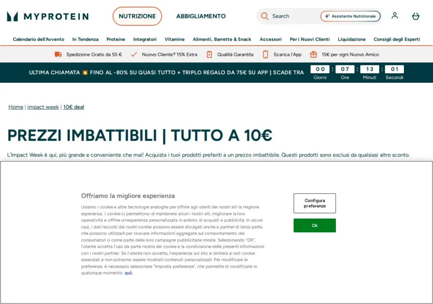The image size is (433, 304).
Task: Launch the Assistente Nutrizionale button
Action: coord(350,16)
